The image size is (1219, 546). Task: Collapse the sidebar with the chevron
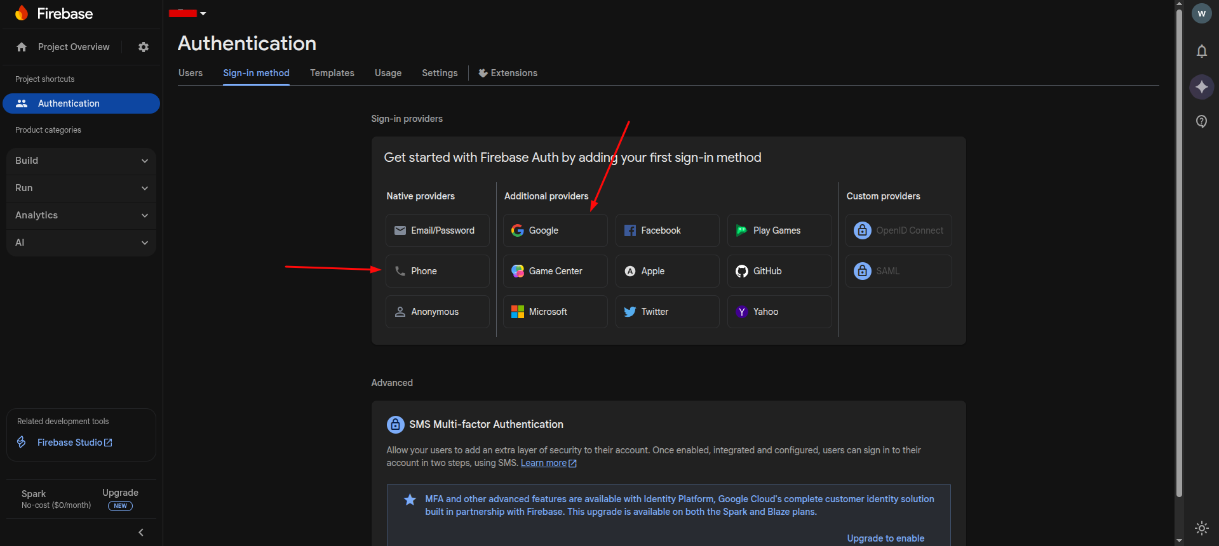[x=141, y=532]
